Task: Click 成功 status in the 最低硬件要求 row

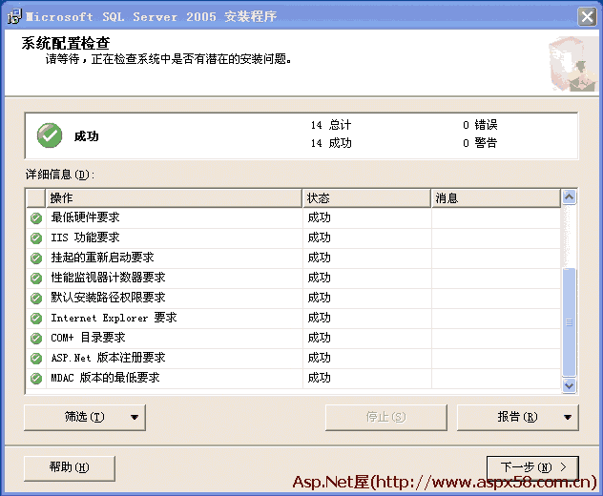Action: (x=320, y=217)
